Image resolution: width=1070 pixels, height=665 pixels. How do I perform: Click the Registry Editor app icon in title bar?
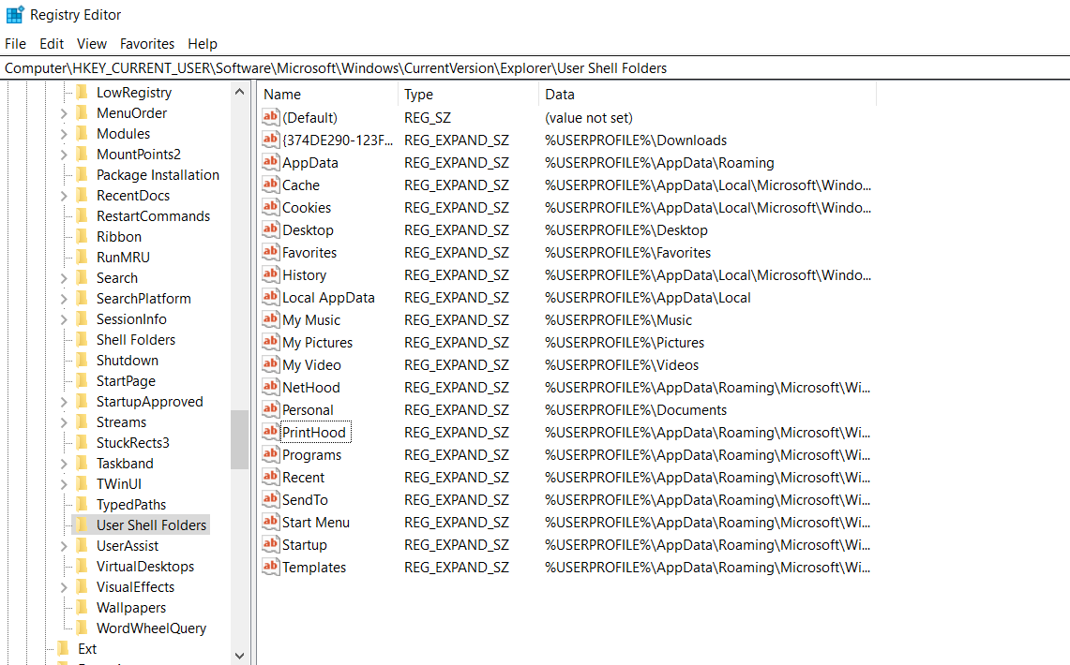[x=15, y=14]
